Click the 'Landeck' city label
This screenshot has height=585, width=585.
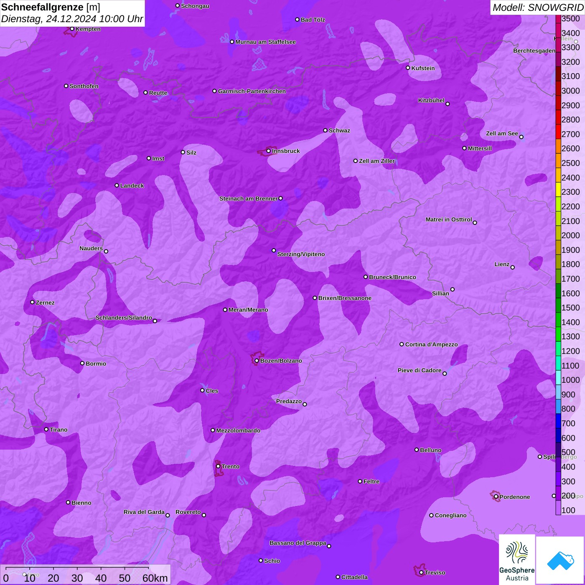pyautogui.click(x=132, y=186)
